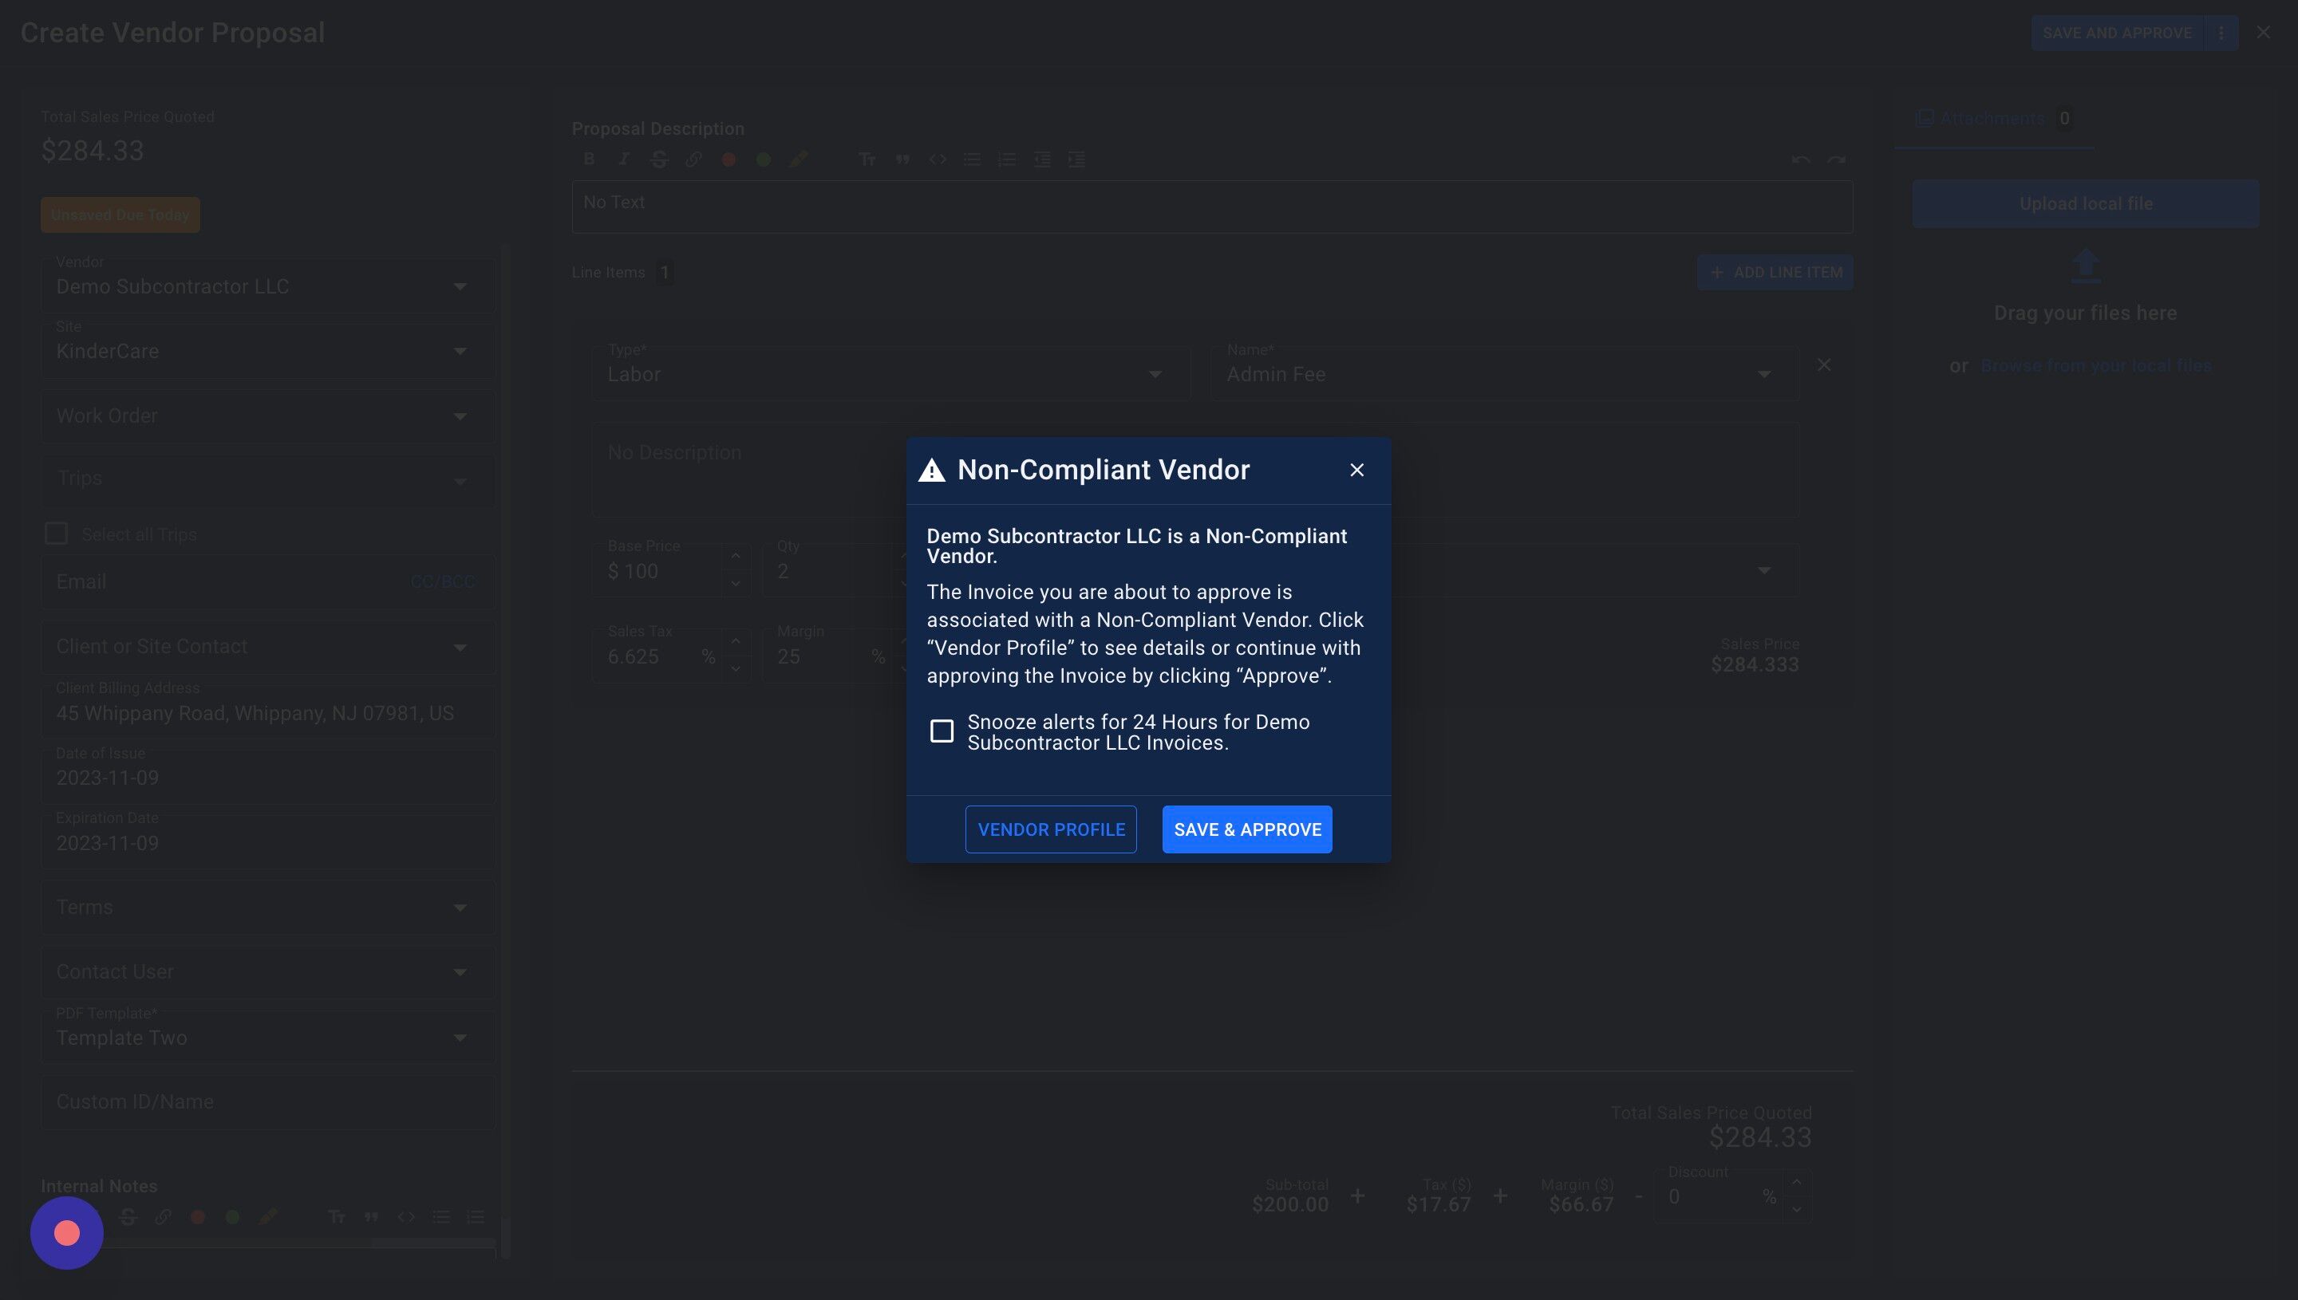Click the Save & Approve dialog button
The height and width of the screenshot is (1300, 2298).
pyautogui.click(x=1247, y=829)
